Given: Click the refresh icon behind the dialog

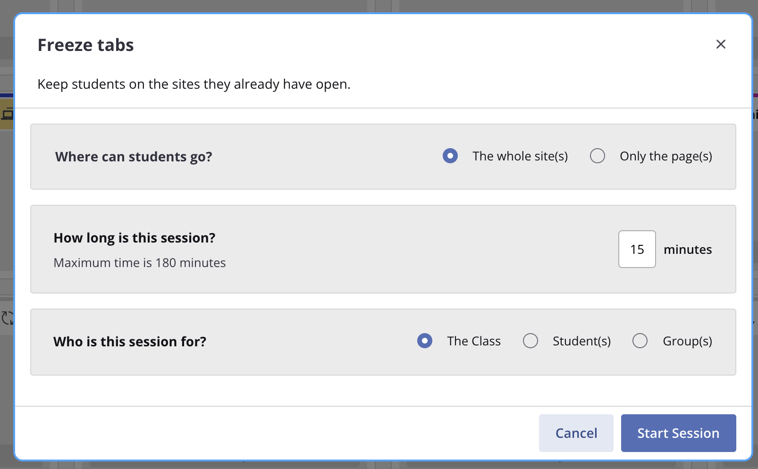Looking at the screenshot, I should click(x=7, y=318).
